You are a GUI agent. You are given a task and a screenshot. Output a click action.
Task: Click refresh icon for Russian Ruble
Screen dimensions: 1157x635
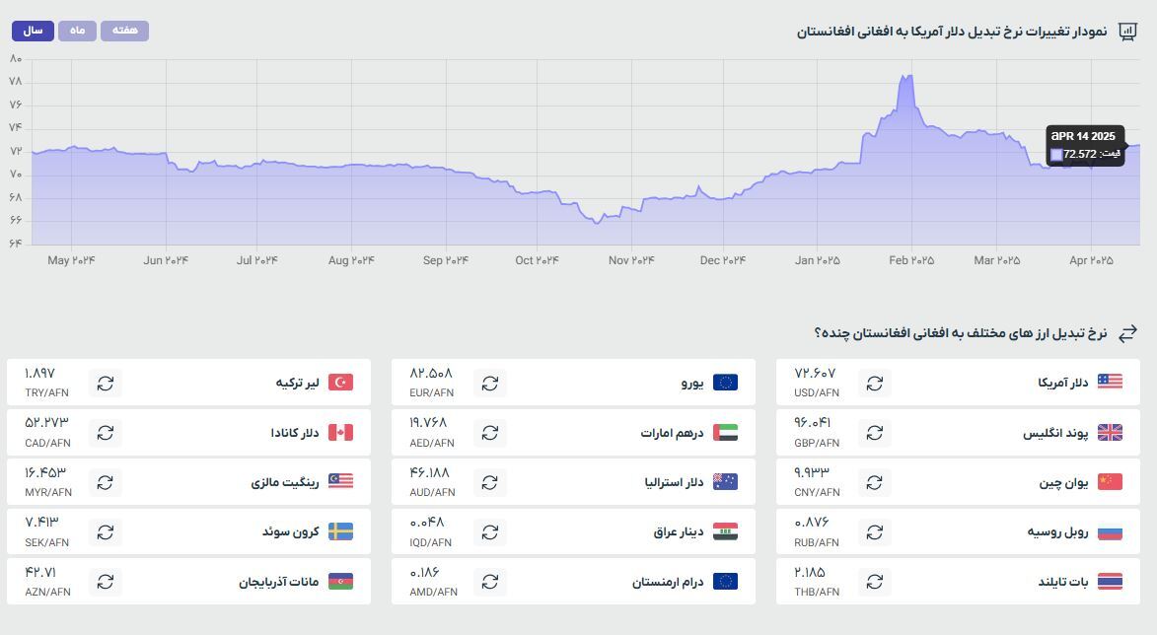click(x=874, y=532)
